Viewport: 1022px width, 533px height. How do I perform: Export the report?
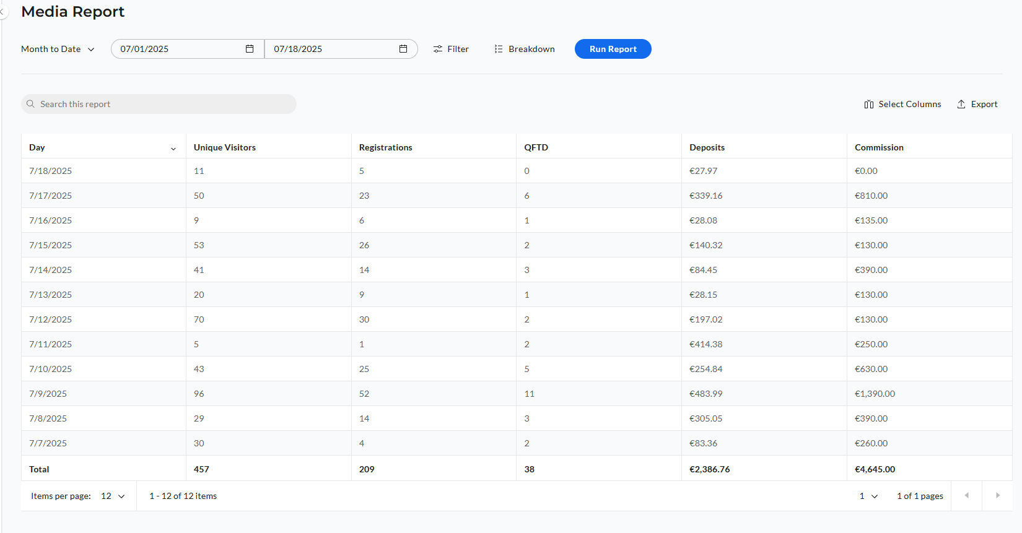(x=977, y=104)
